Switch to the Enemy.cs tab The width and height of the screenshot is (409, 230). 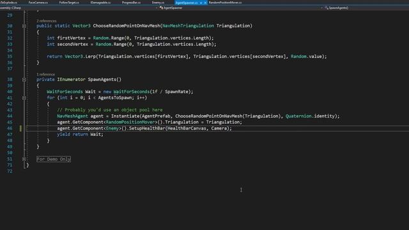[x=158, y=3]
